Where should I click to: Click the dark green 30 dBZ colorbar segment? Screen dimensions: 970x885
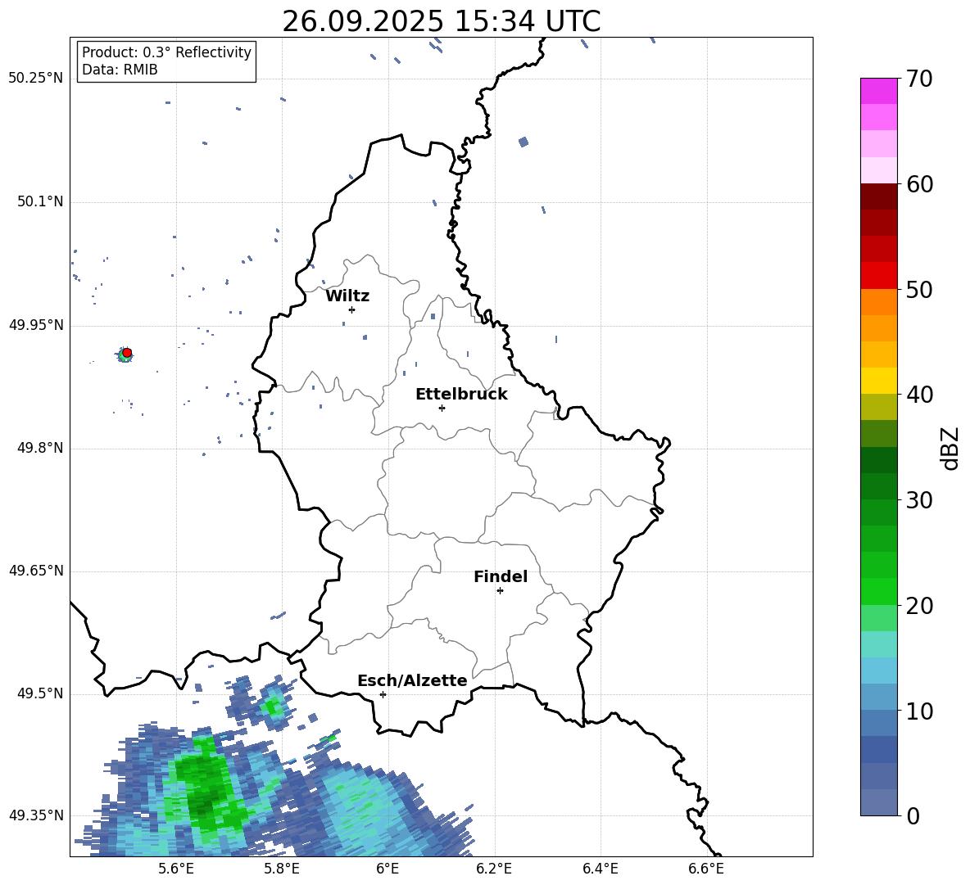click(x=878, y=486)
